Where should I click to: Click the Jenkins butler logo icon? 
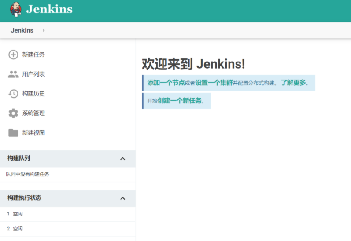point(16,9)
